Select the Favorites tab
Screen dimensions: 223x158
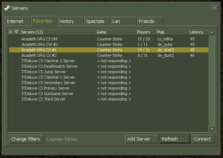44,21
